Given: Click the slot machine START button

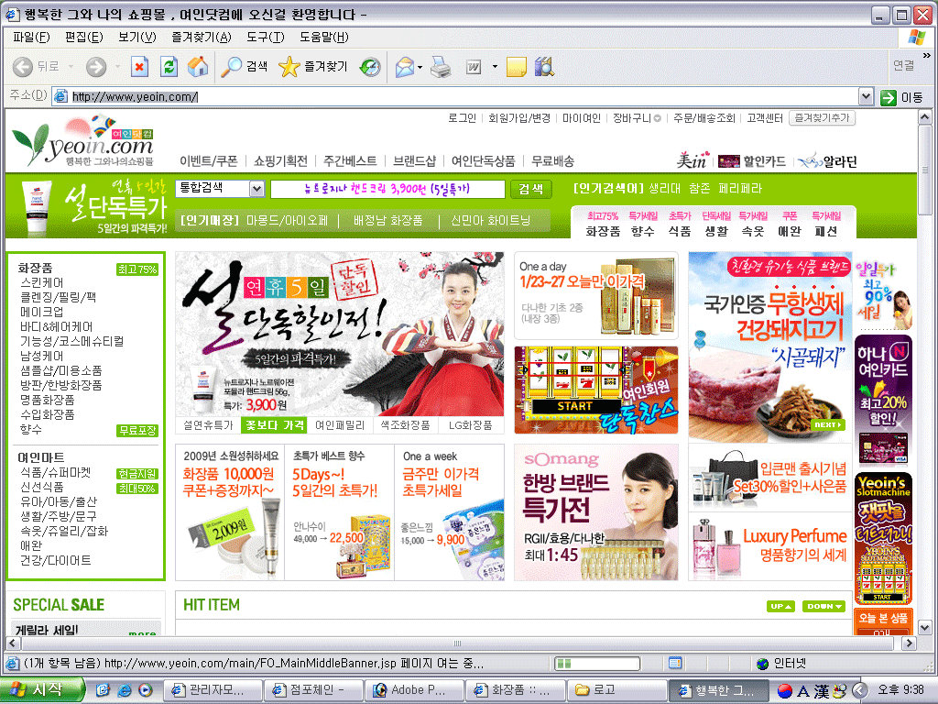Looking at the screenshot, I should click(574, 406).
